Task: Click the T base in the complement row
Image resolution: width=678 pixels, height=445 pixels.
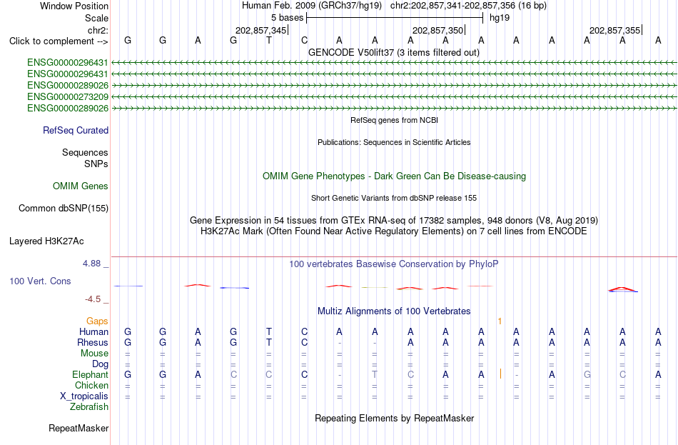Action: point(269,40)
